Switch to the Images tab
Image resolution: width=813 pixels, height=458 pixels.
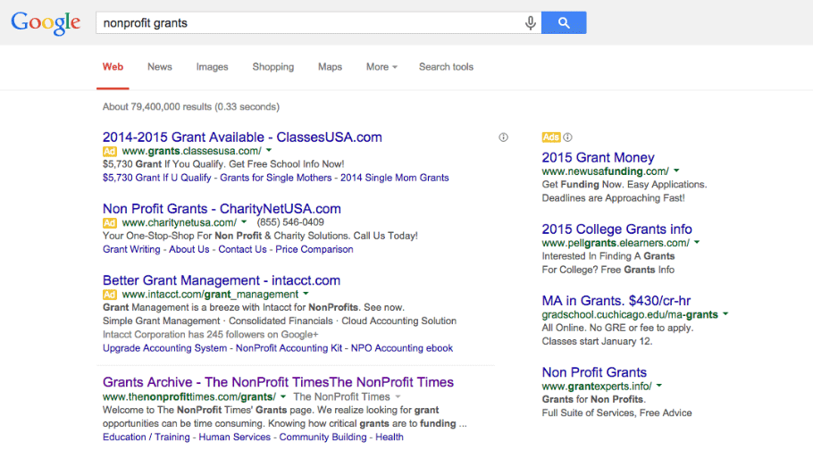coord(212,67)
